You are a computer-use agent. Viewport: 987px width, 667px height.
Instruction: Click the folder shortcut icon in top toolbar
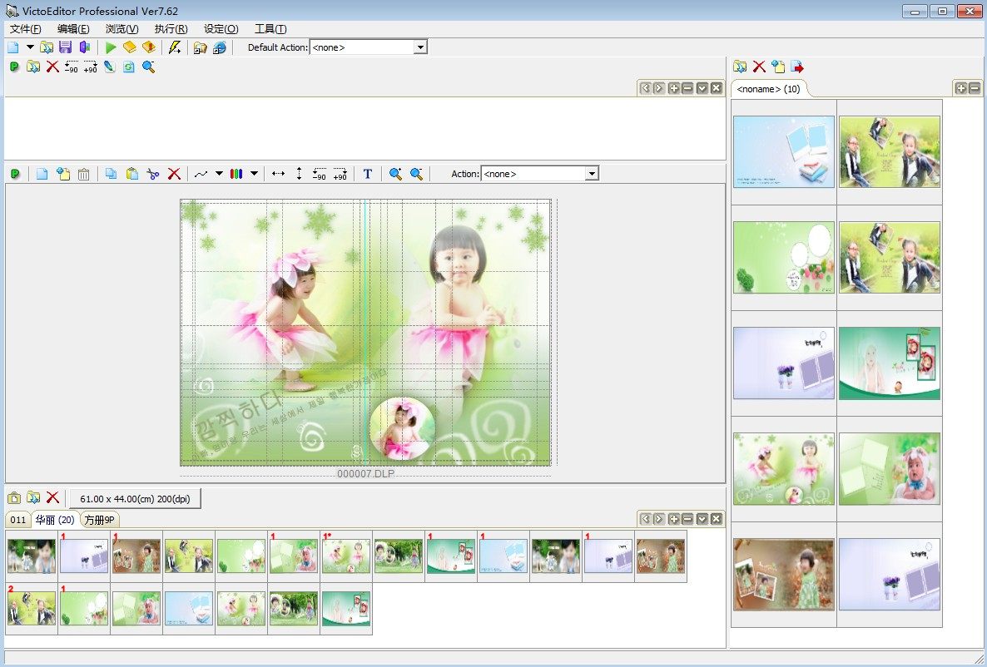click(201, 47)
